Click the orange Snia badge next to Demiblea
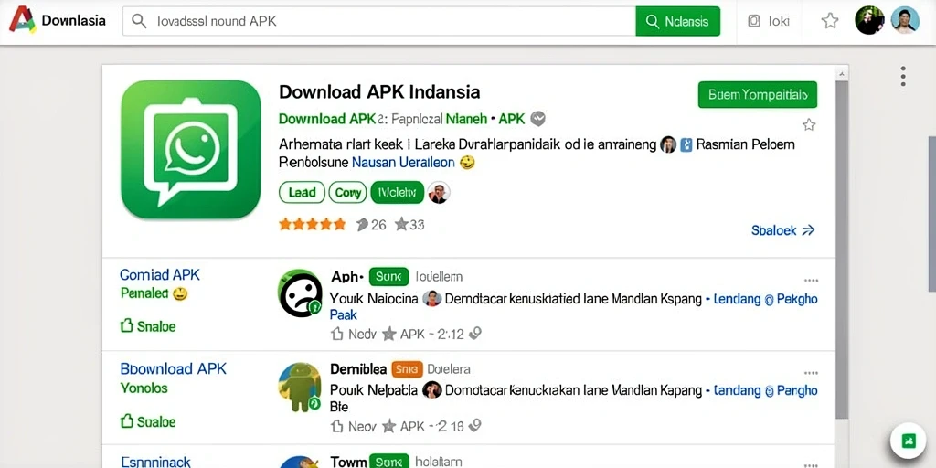 click(x=407, y=369)
